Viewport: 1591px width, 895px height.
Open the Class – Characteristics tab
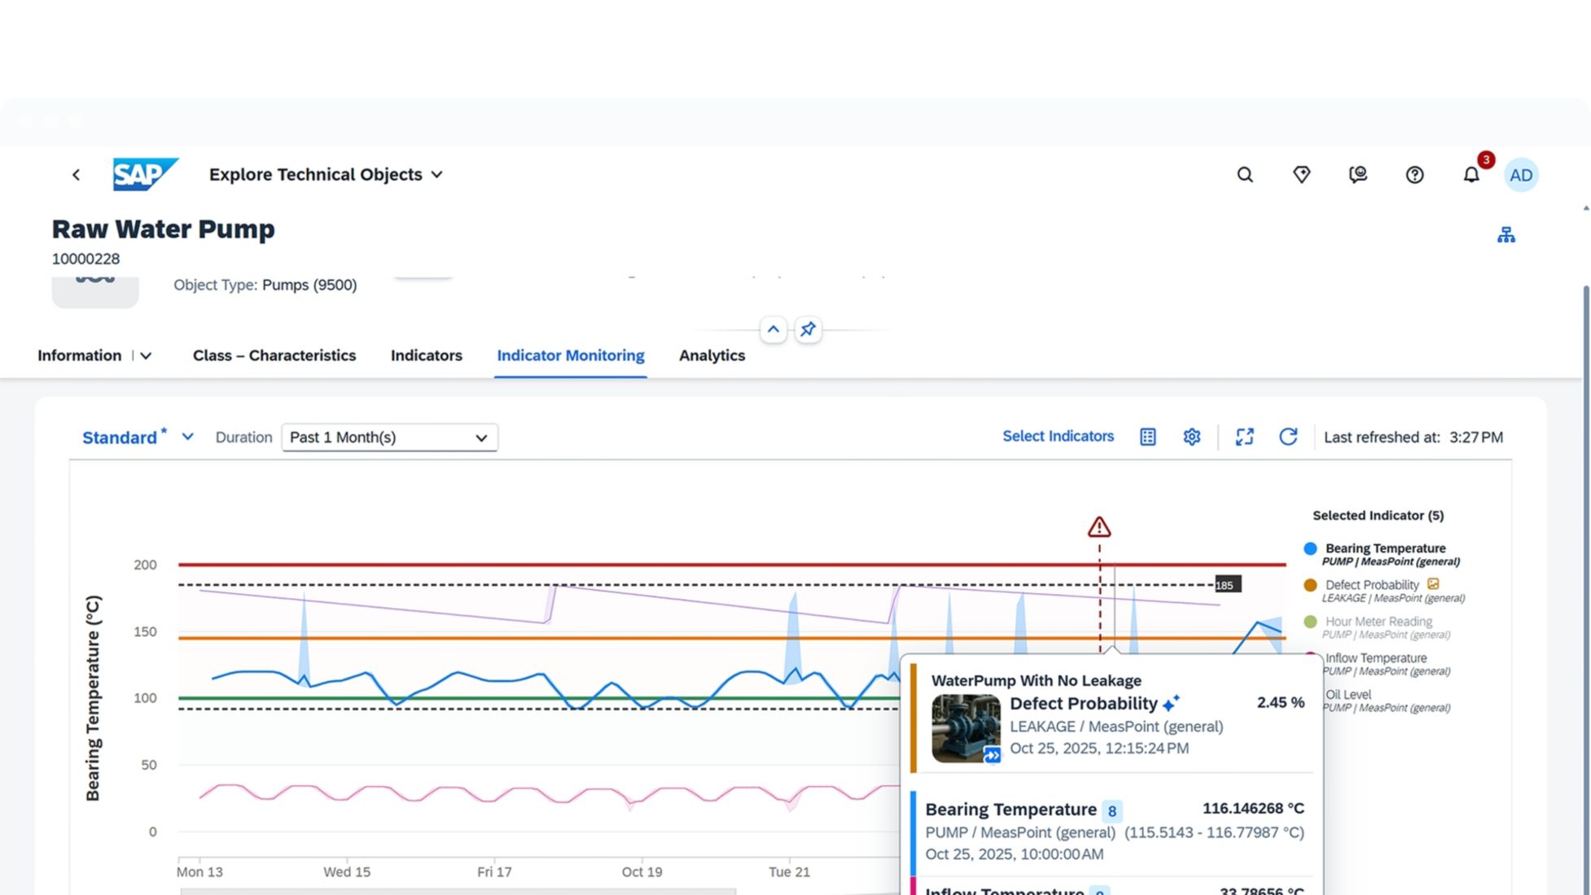(274, 356)
